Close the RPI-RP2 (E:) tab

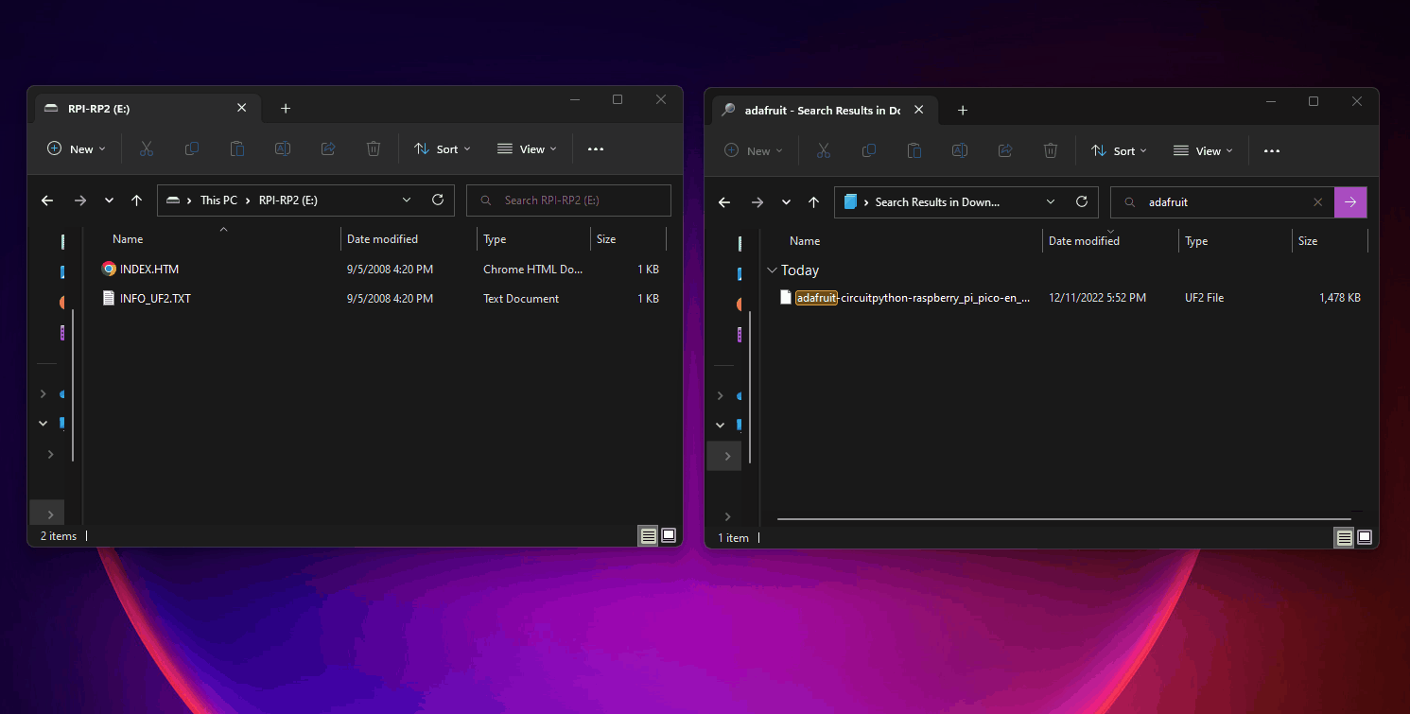[x=241, y=108]
